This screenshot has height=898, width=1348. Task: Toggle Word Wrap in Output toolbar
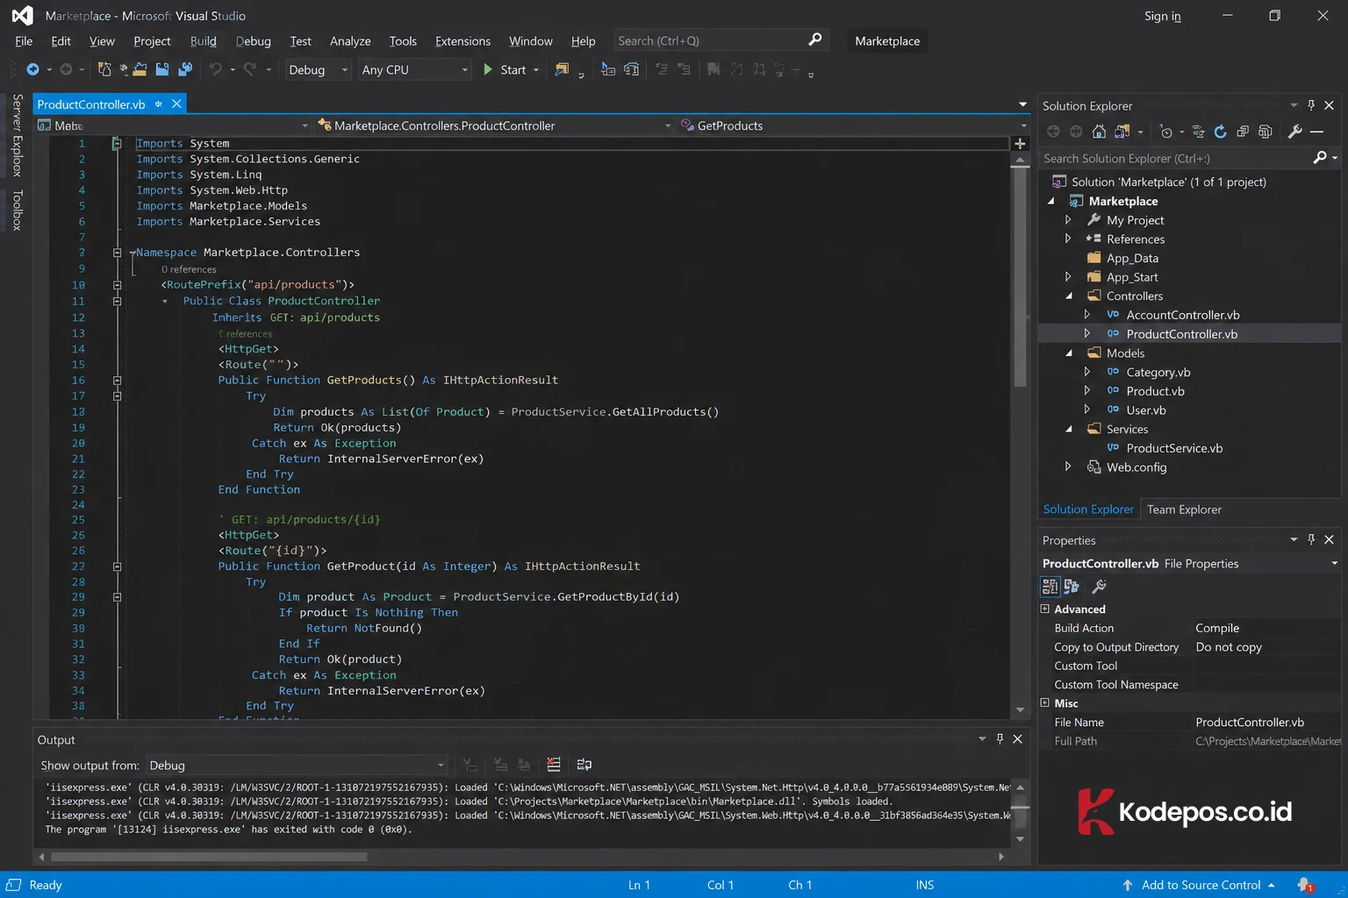[x=584, y=765]
